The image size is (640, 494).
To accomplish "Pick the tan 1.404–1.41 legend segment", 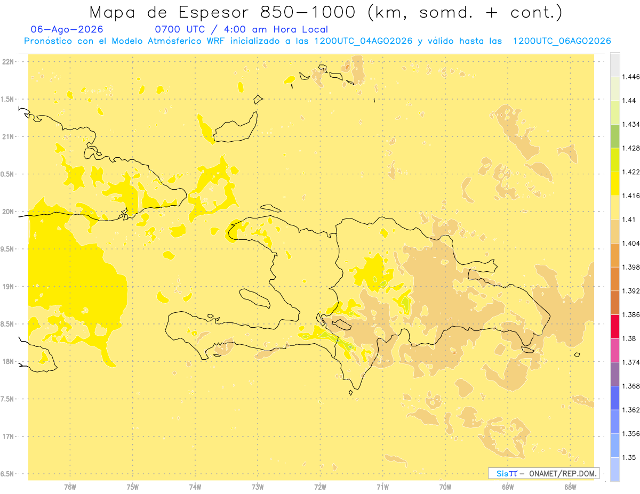I will (615, 231).
